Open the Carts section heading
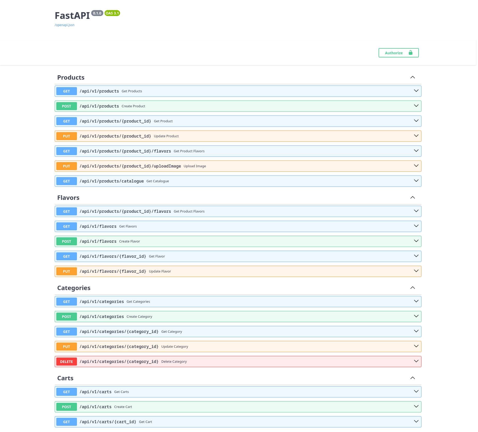Viewport: 478px width, 432px height. [65, 378]
